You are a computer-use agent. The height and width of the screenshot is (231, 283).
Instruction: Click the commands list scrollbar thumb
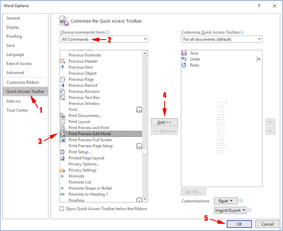point(145,151)
